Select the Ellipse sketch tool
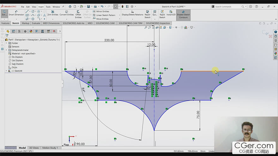This screenshot has height=156, width=278. (x=39, y=15)
